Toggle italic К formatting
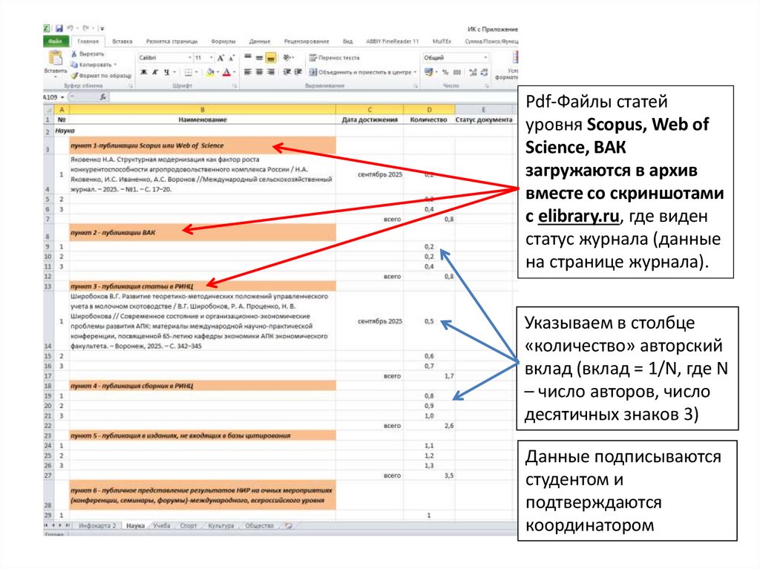This screenshot has height=569, width=760. point(155,72)
